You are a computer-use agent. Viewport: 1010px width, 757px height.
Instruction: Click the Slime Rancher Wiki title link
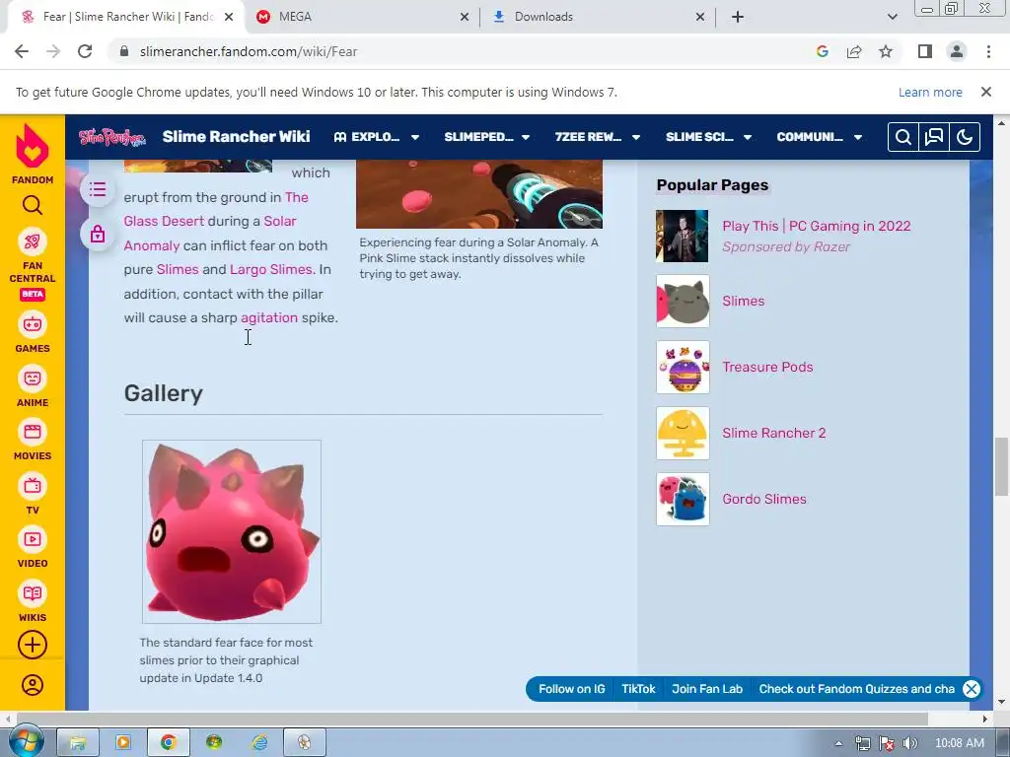[x=236, y=136]
